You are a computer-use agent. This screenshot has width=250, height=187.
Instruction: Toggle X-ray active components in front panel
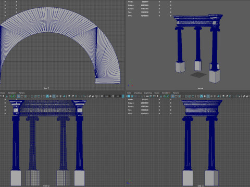[93, 96]
